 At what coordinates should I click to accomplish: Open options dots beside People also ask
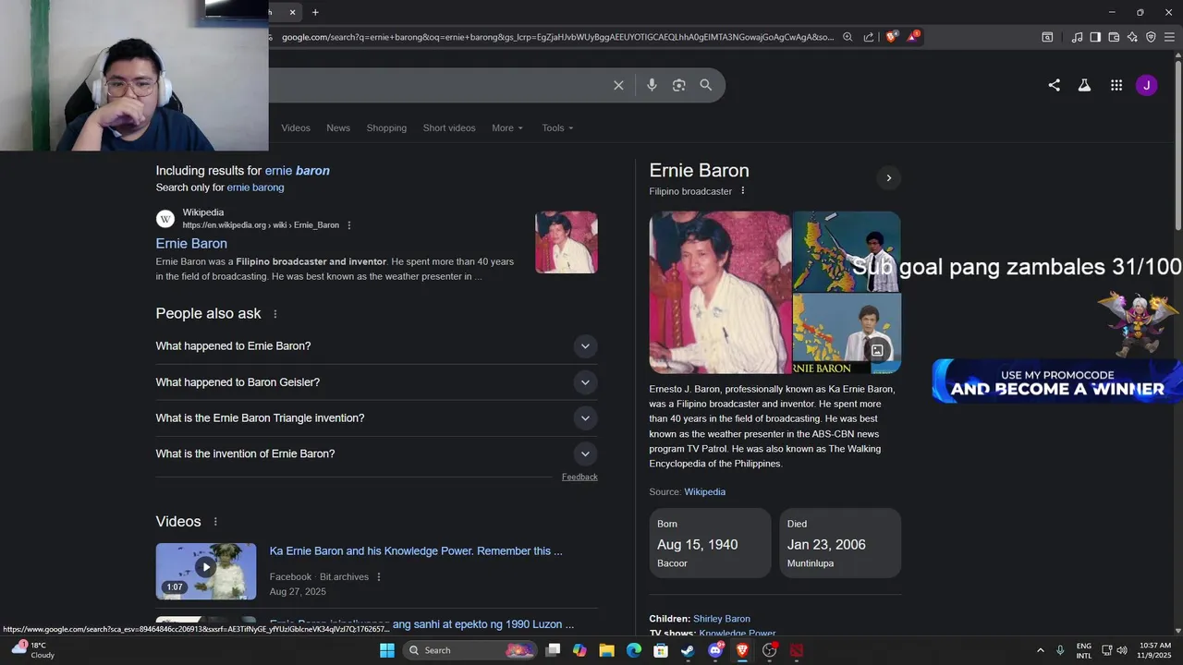click(274, 314)
